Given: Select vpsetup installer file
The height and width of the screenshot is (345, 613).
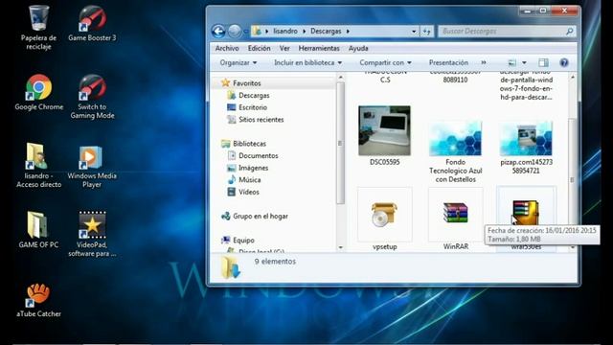Looking at the screenshot, I should [x=385, y=219].
